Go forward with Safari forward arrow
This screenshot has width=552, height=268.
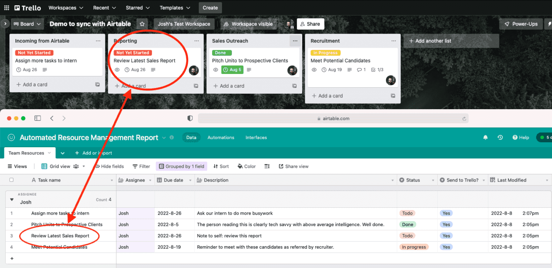pos(64,118)
